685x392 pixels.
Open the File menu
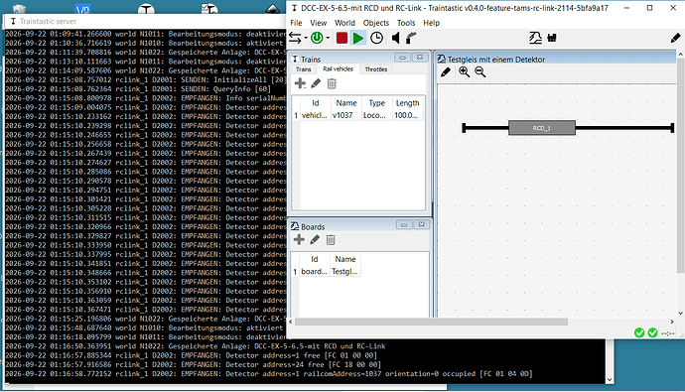point(296,23)
